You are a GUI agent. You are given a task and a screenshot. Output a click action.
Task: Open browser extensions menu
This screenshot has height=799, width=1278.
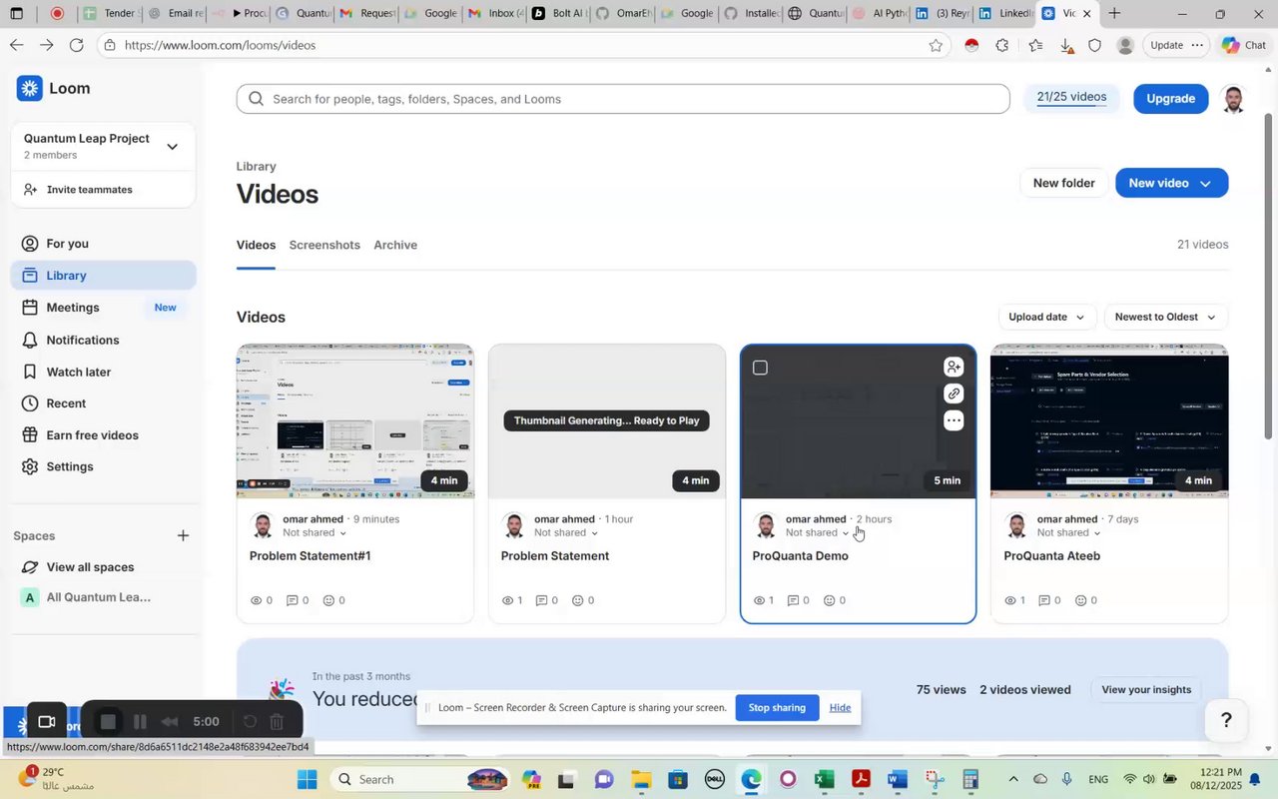tap(1002, 45)
